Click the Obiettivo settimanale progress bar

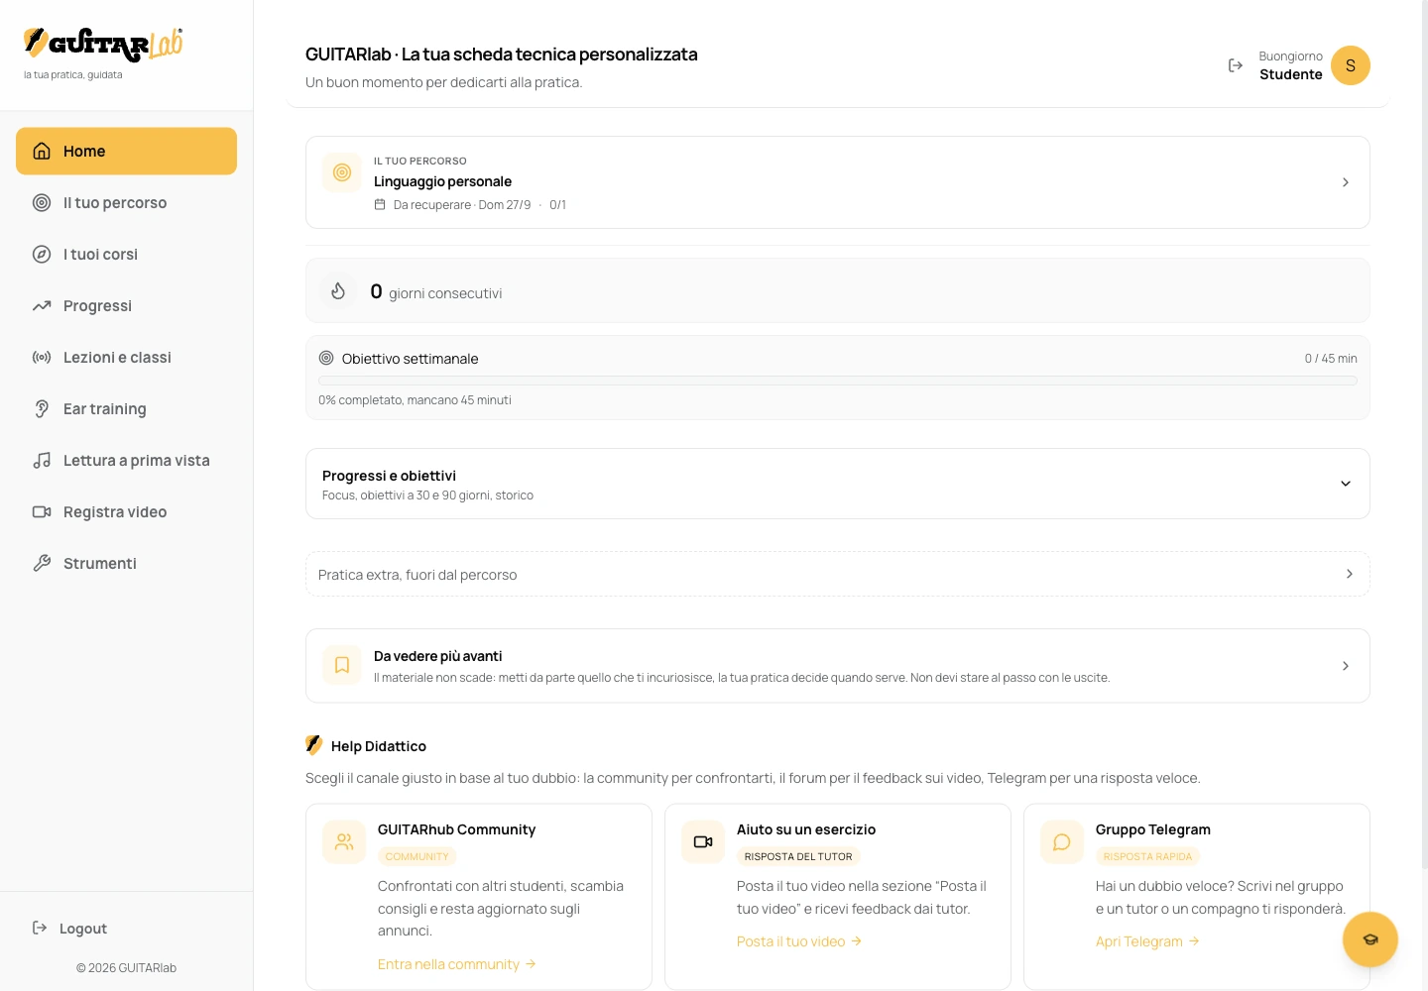[x=838, y=381]
